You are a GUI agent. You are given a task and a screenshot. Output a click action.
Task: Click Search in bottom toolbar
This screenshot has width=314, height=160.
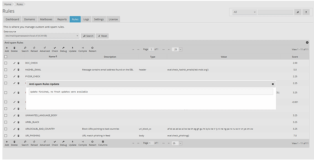(25, 143)
